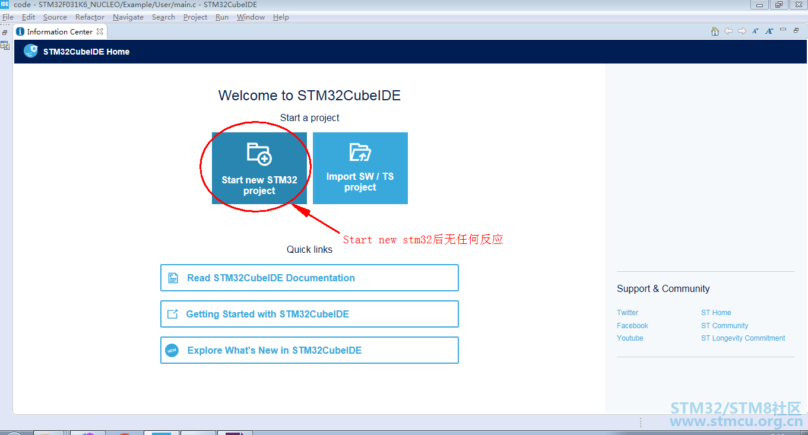Restore the Information Center view

(x=796, y=30)
